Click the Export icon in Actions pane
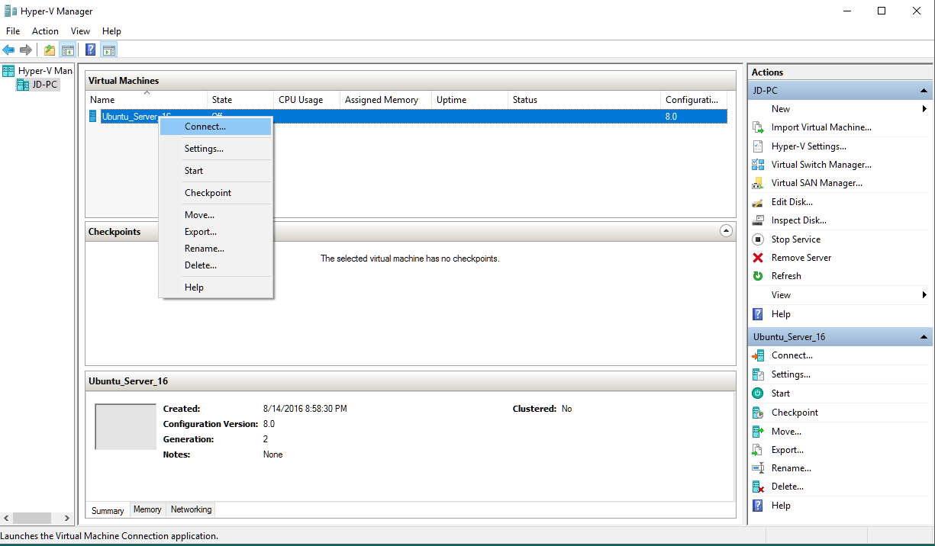 758,450
